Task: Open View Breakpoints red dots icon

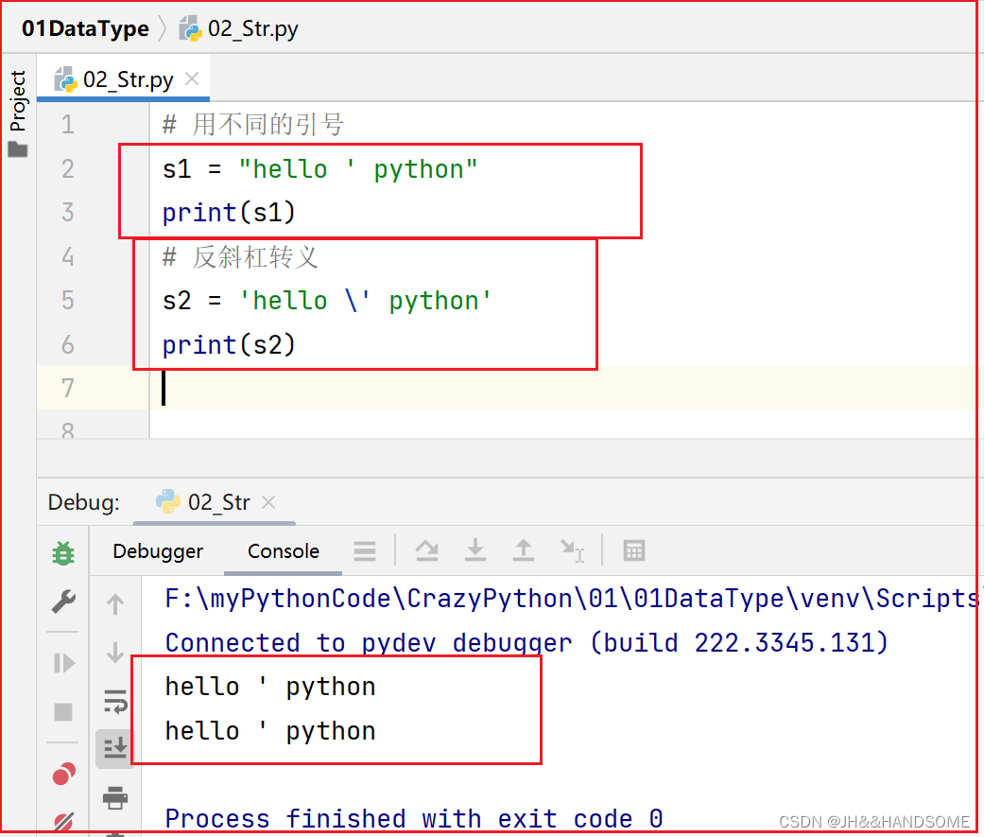Action: coord(63,776)
